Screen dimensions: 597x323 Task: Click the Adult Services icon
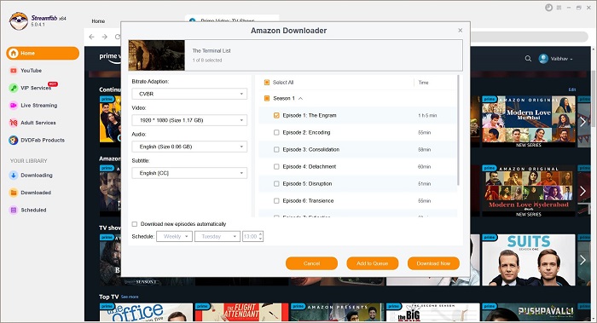(14, 123)
